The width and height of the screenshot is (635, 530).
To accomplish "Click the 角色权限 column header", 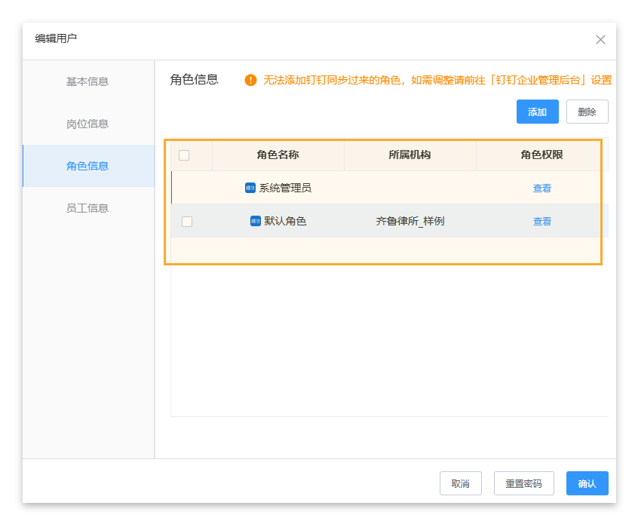I will tap(541, 155).
